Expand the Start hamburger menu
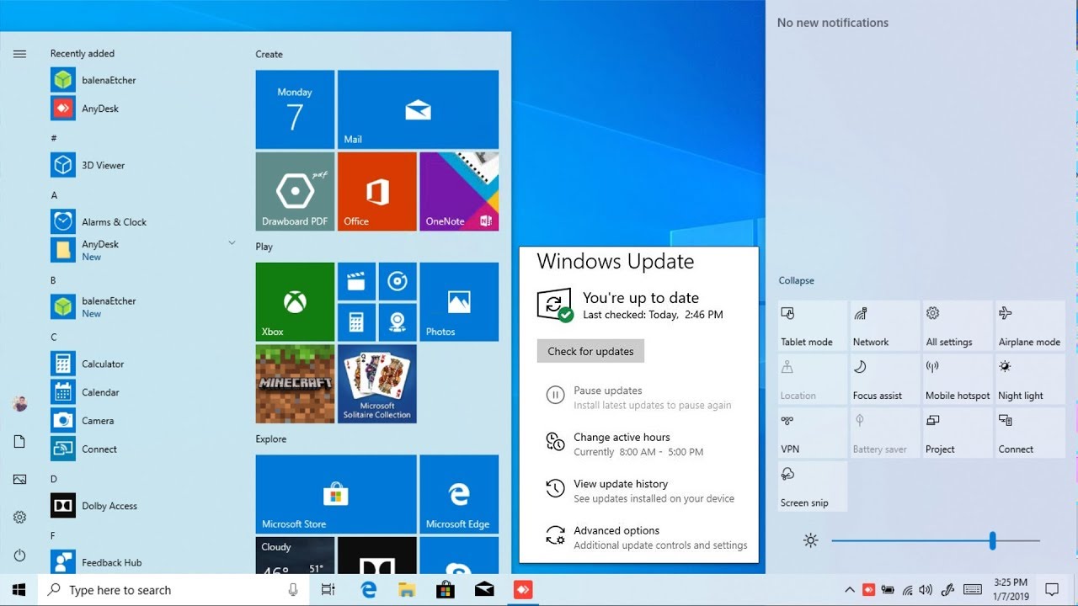The image size is (1078, 606). coord(20,54)
